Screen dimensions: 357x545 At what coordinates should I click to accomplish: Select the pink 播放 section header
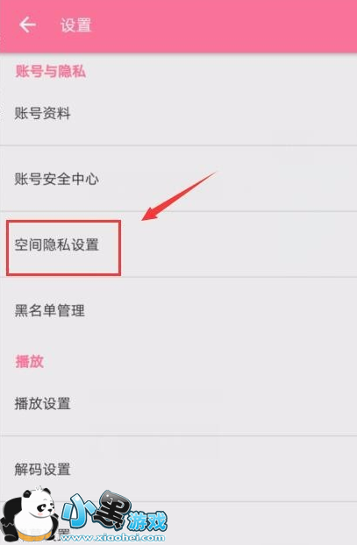[29, 361]
